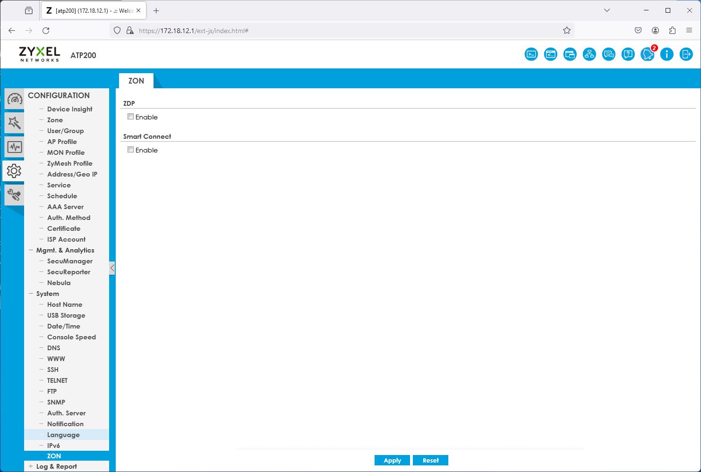The width and height of the screenshot is (701, 472).
Task: Open the Console Speed settings
Action: (x=71, y=337)
